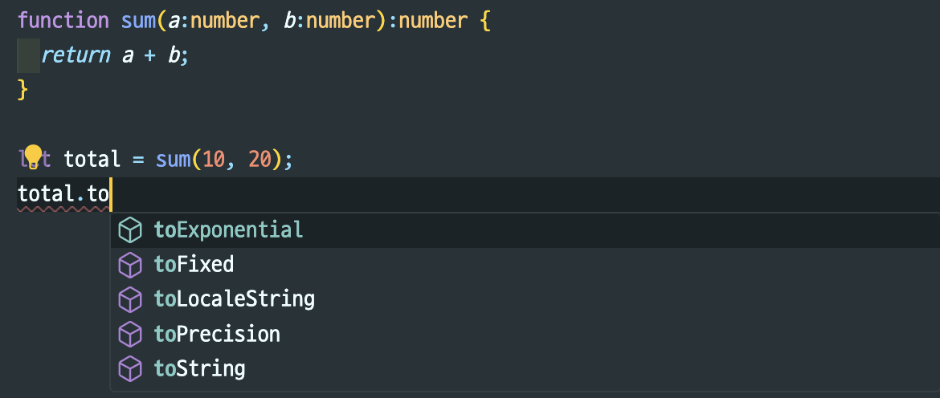Click the underlined total.to text
The image size is (940, 398).
[63, 194]
